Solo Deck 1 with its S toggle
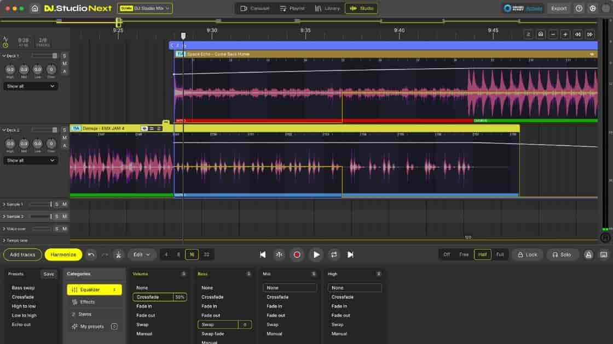This screenshot has width=613, height=344. tap(64, 55)
